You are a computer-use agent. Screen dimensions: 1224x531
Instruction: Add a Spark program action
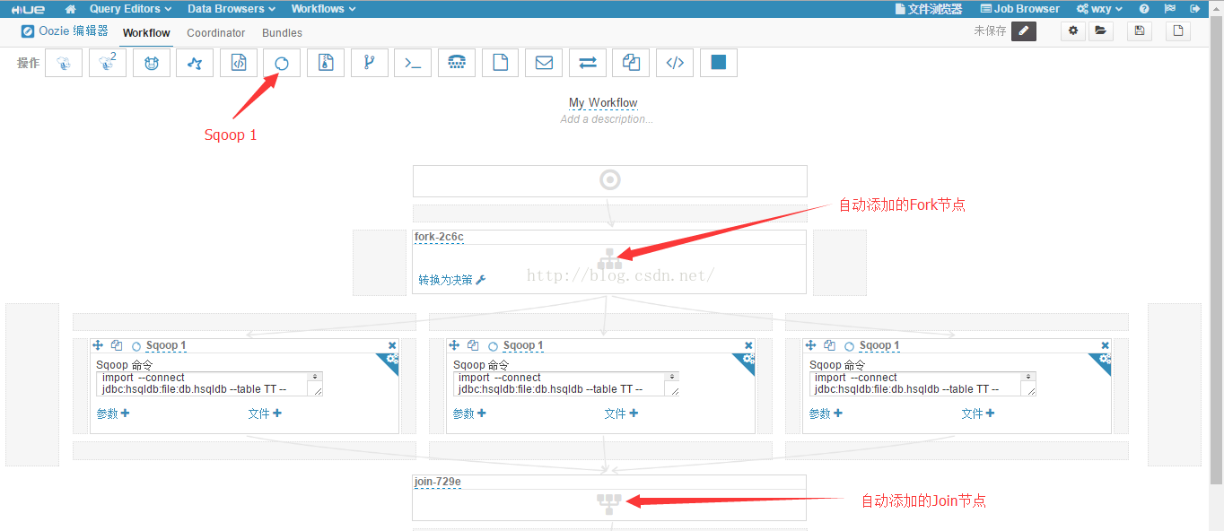195,63
